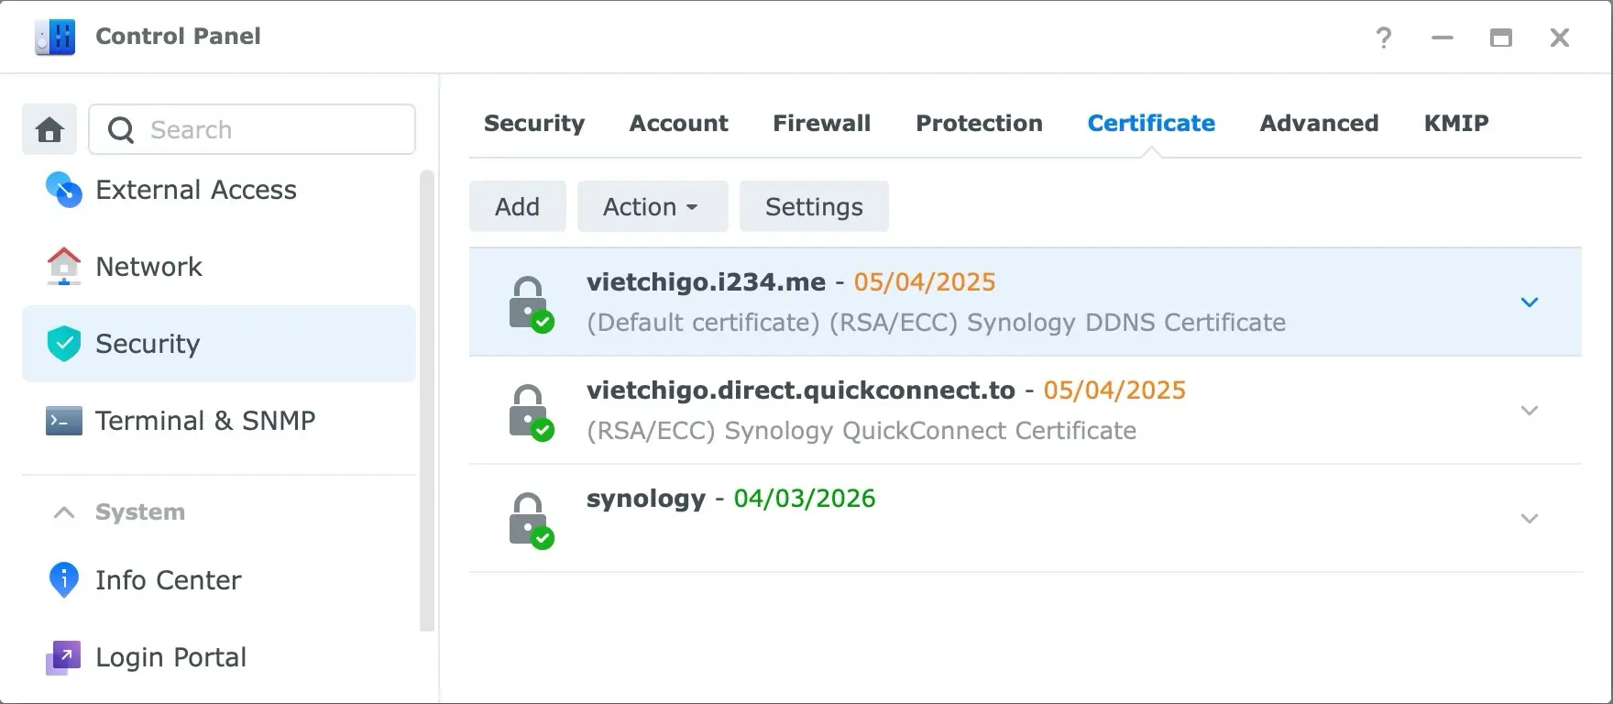Image resolution: width=1613 pixels, height=704 pixels.
Task: Click lock icon of vietchigo.i234.me certificate
Action: click(x=530, y=303)
